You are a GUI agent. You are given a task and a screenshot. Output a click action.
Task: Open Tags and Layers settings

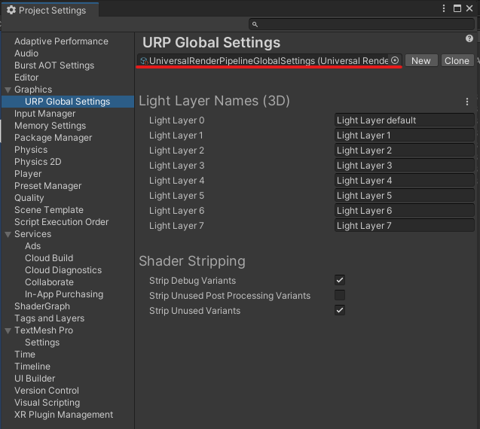[x=49, y=318]
